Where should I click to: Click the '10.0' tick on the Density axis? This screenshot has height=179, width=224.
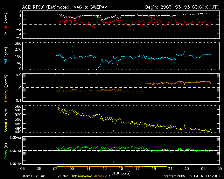[17, 75]
